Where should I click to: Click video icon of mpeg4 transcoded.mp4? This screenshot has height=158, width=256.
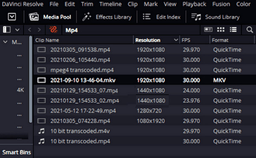[41, 70]
